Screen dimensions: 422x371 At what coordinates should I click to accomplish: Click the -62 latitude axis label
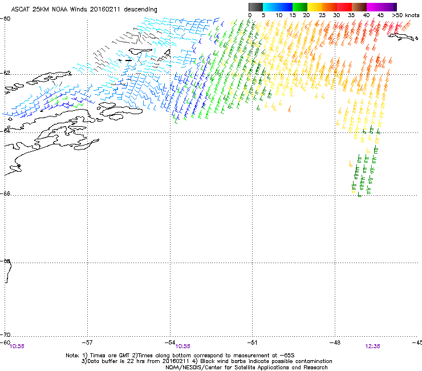tap(6, 73)
